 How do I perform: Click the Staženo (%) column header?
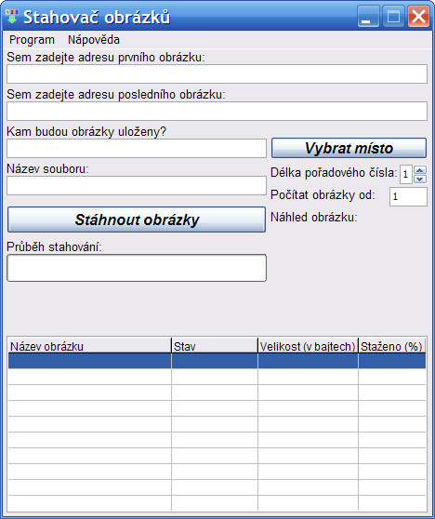(392, 346)
